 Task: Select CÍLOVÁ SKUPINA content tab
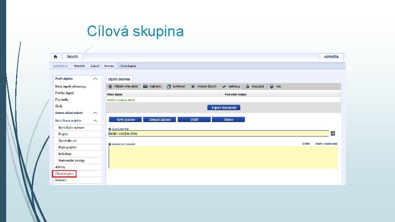point(119,79)
